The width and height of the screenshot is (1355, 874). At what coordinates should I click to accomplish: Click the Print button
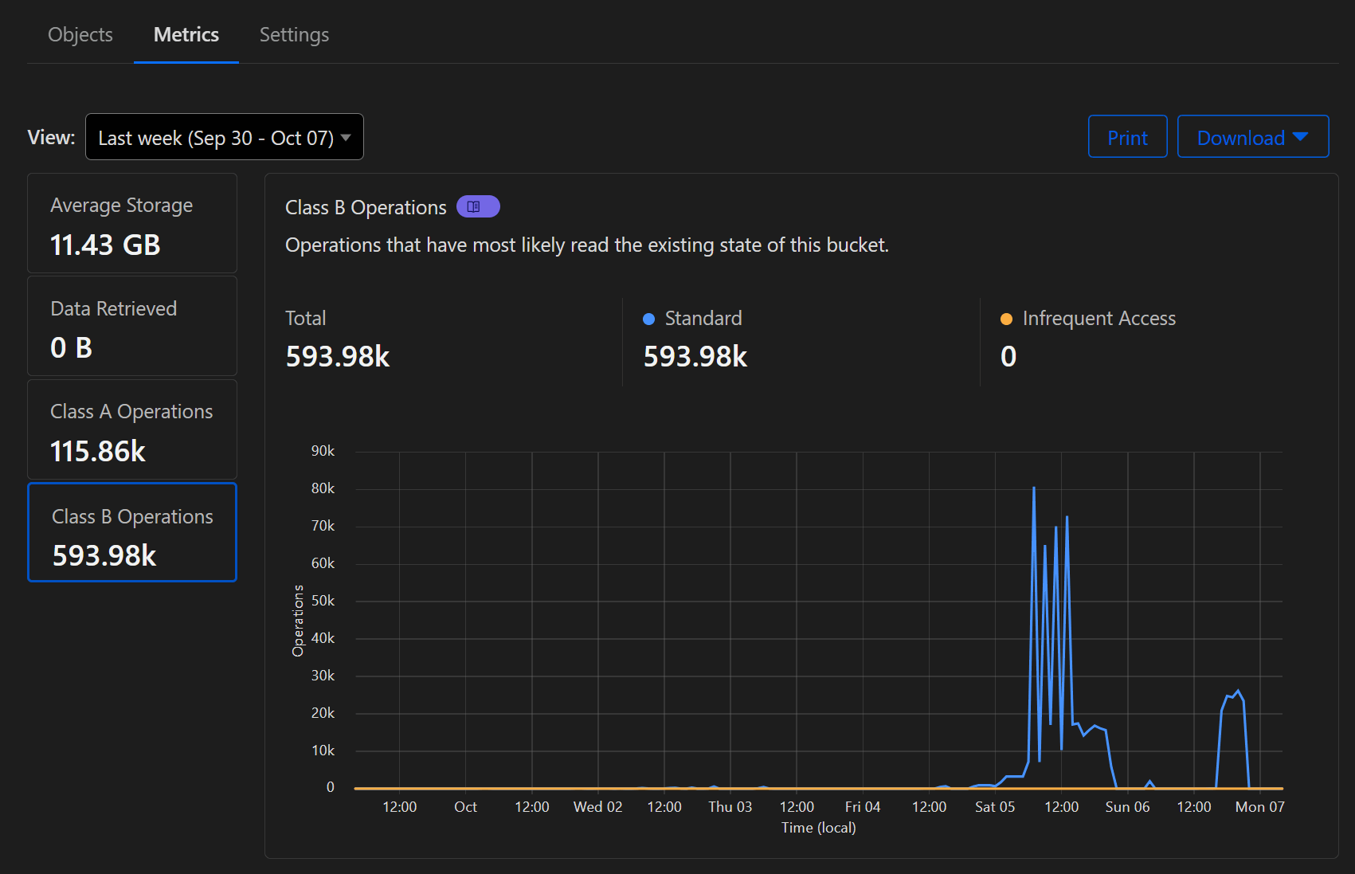1127,137
